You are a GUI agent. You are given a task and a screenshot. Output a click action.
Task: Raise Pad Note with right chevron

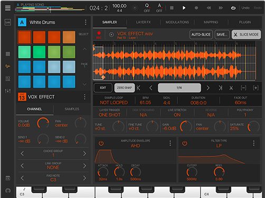(84, 178)
